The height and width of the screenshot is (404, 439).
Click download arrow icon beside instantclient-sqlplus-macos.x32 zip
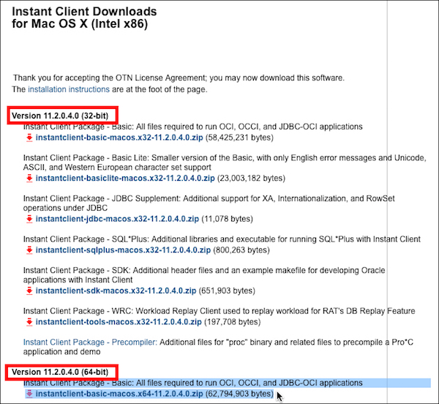click(x=29, y=250)
